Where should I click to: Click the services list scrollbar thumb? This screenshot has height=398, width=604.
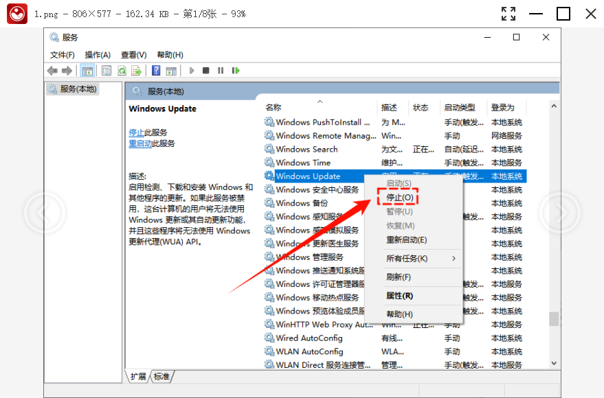[554, 319]
